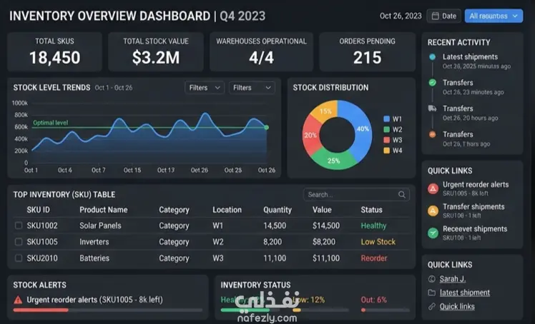Open the first Filters dropdown in Stock Level Trends
The image size is (535, 324).
tap(205, 88)
